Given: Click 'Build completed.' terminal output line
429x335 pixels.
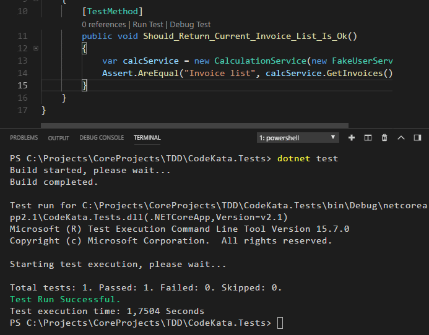Looking at the screenshot, I should pos(54,182).
